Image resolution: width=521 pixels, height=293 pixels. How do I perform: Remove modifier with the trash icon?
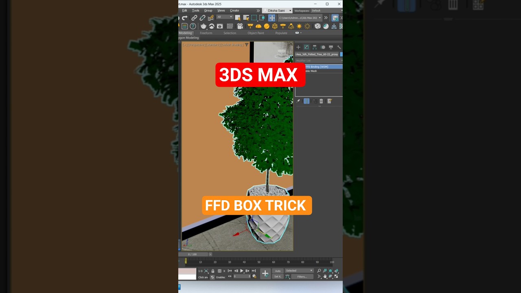321,101
